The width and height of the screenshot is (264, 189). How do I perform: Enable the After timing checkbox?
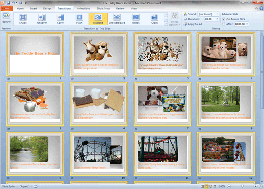pyautogui.click(x=224, y=24)
